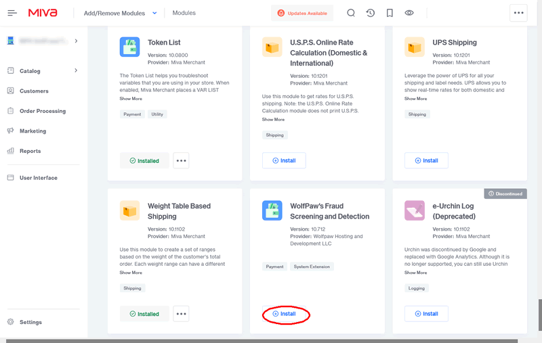Image resolution: width=542 pixels, height=343 pixels.
Task: Click the Settings gear in sidebar
Action: click(11, 322)
